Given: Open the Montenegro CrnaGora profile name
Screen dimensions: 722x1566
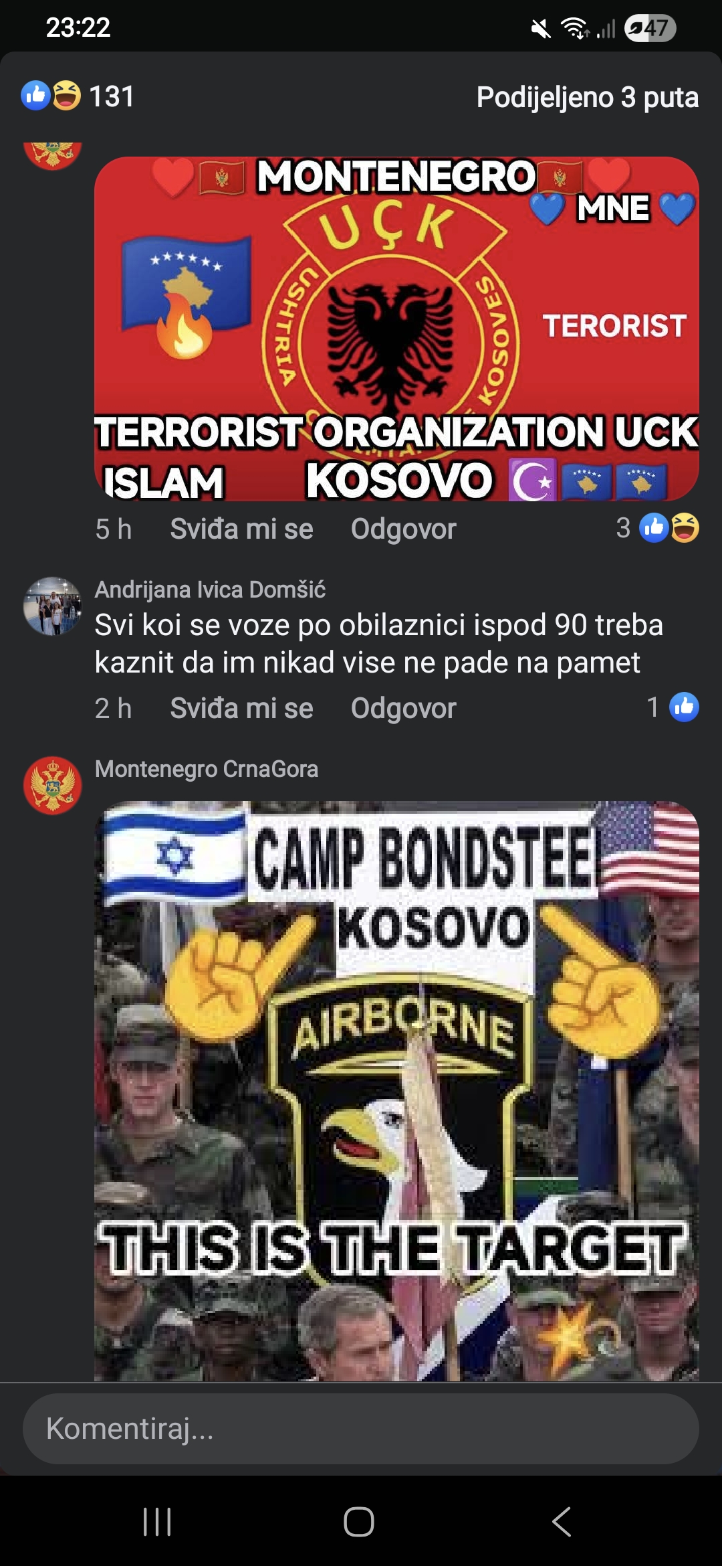Looking at the screenshot, I should click(x=207, y=769).
